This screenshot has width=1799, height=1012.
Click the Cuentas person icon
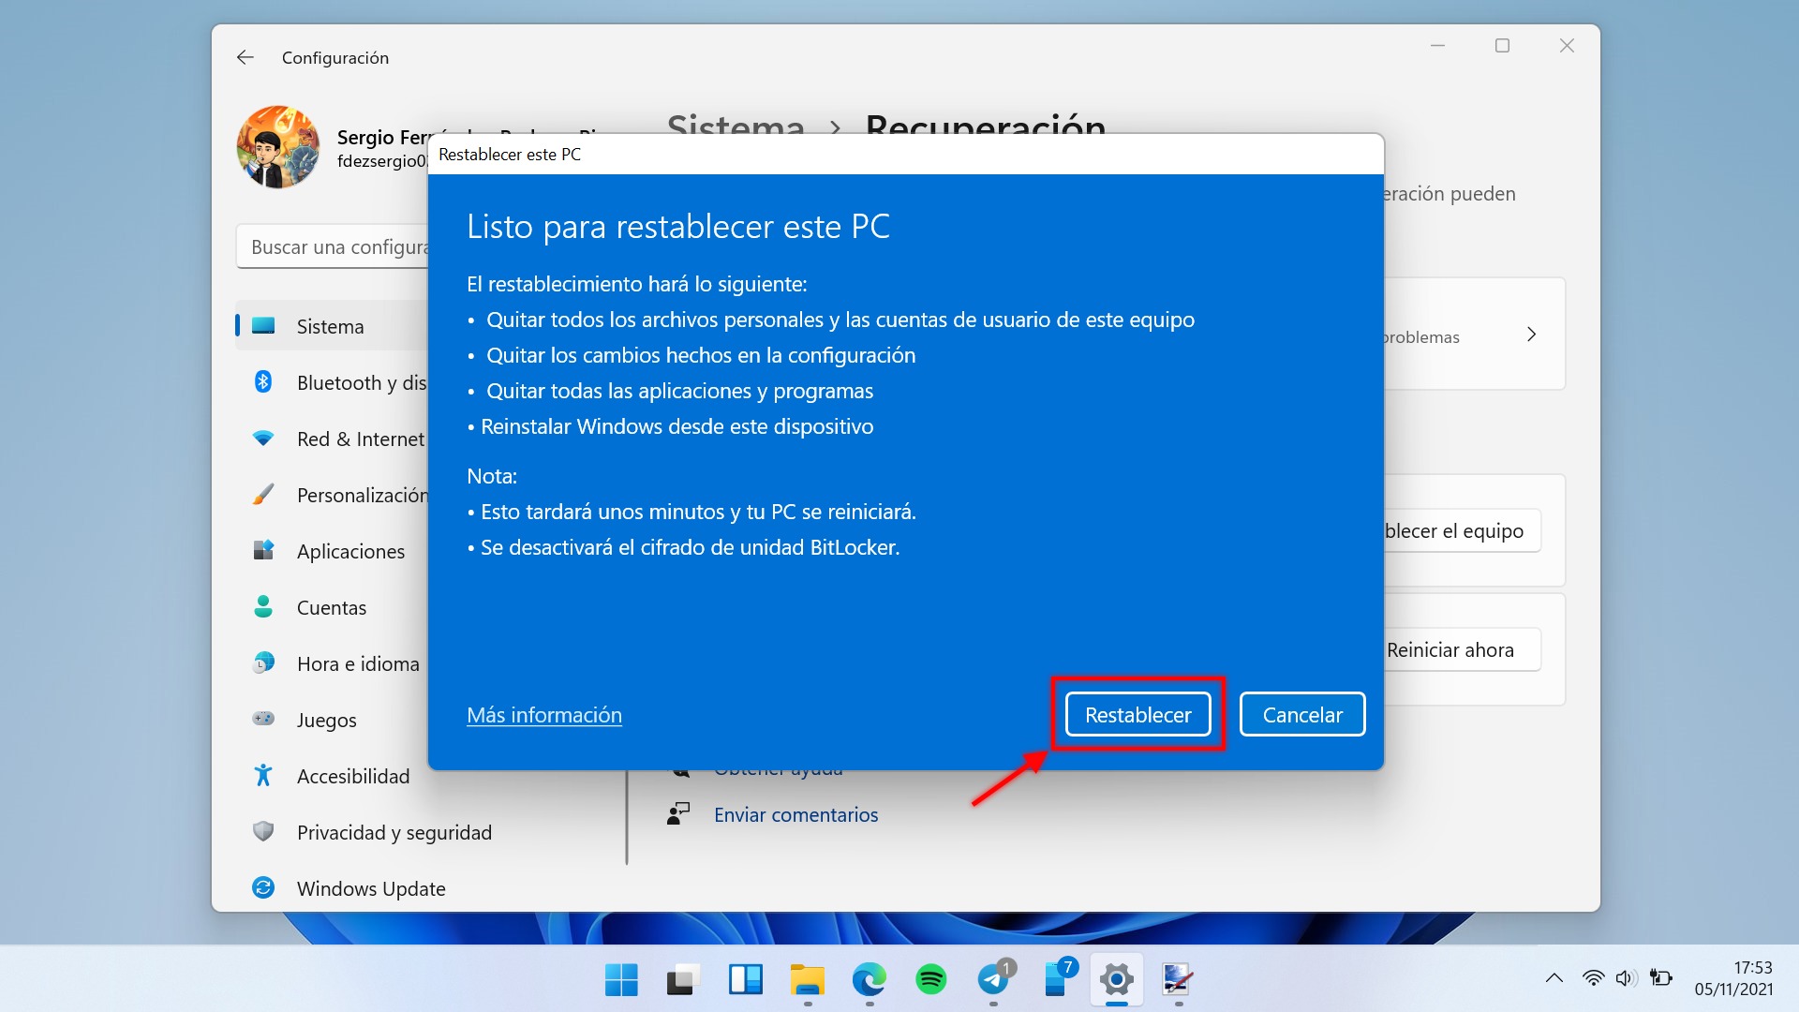coord(263,606)
